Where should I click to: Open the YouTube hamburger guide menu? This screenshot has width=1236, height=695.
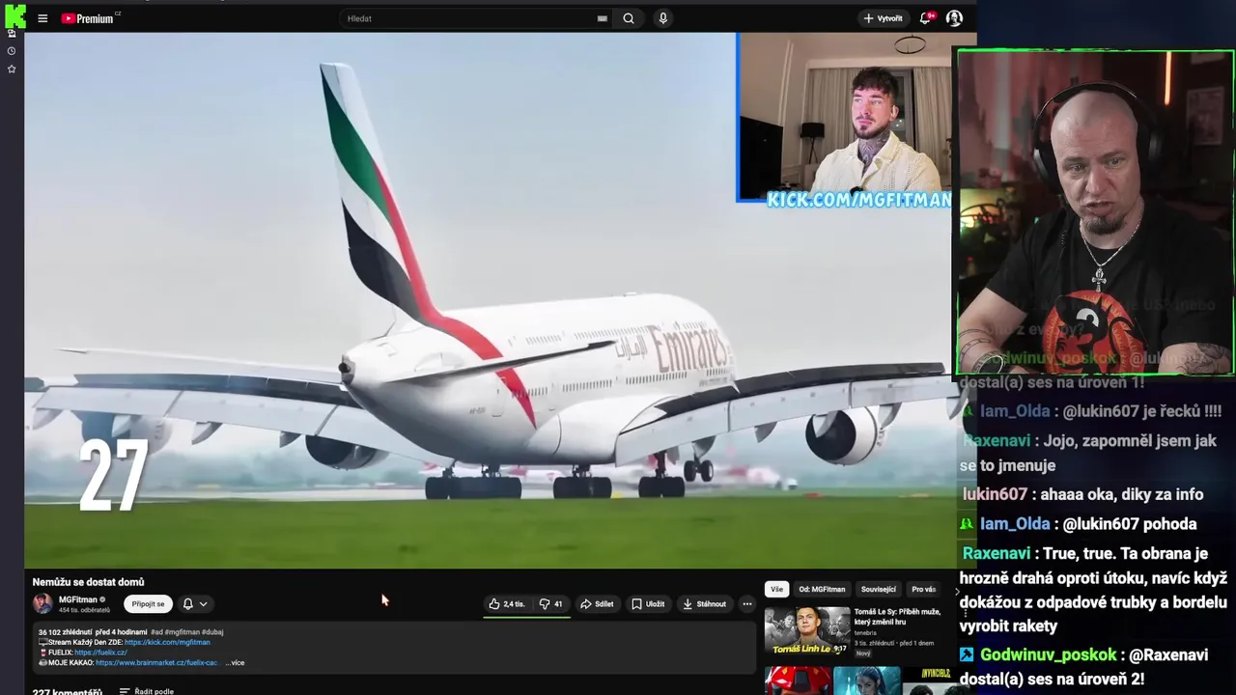tap(42, 18)
